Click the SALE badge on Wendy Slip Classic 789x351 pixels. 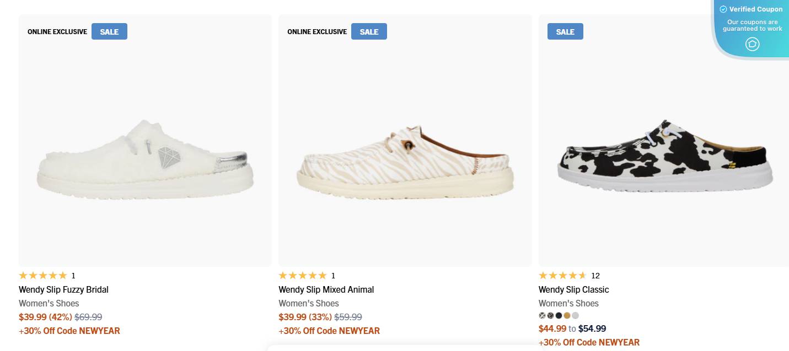click(x=565, y=31)
